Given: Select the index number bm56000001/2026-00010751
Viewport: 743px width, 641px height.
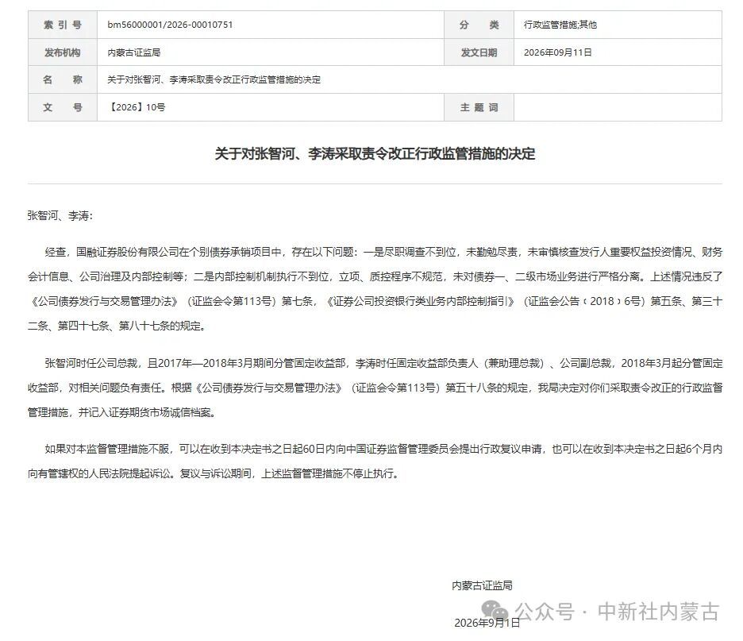Looking at the screenshot, I should tap(170, 25).
